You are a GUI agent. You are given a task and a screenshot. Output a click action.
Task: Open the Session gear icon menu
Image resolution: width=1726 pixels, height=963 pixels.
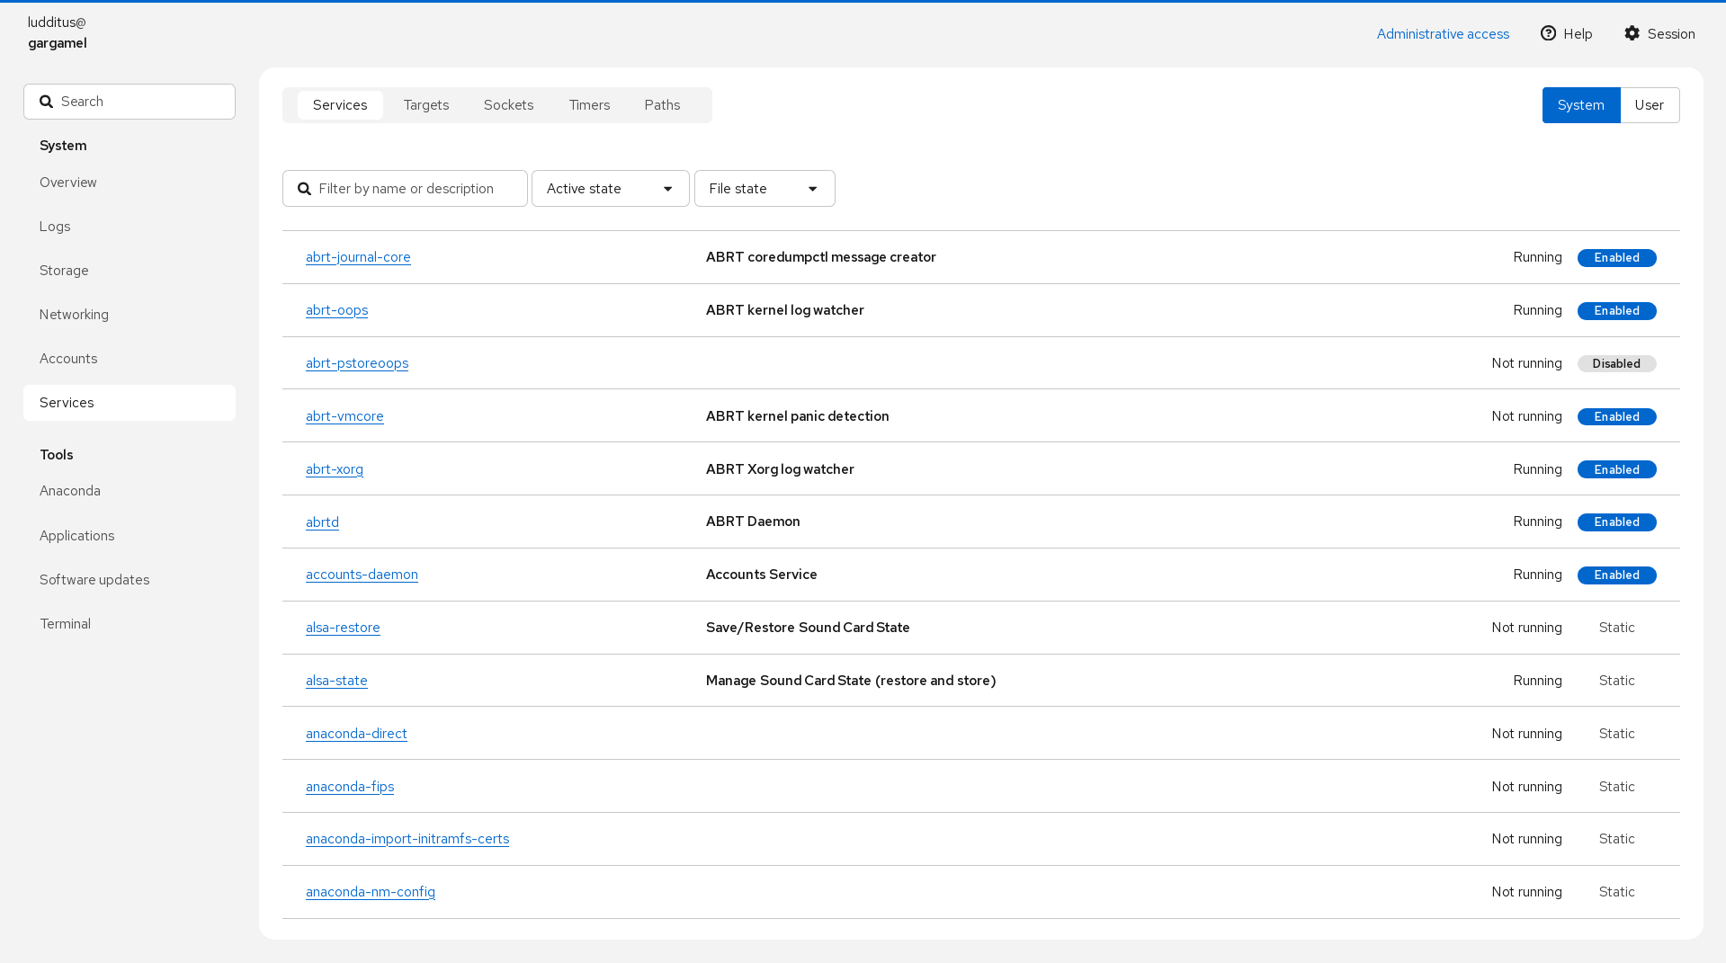pyautogui.click(x=1632, y=33)
